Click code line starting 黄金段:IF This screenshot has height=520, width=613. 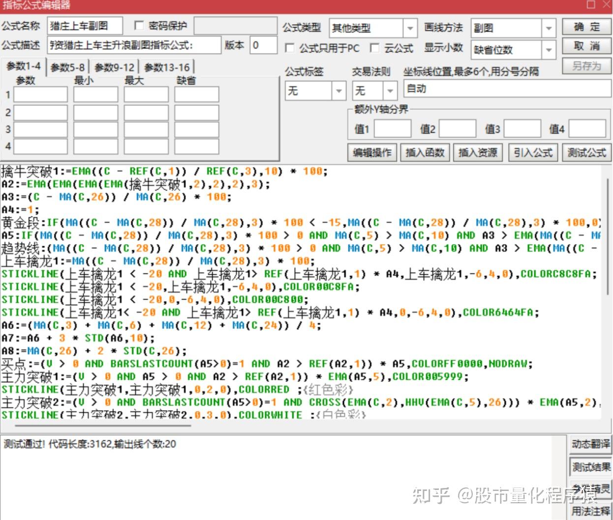tap(301, 223)
